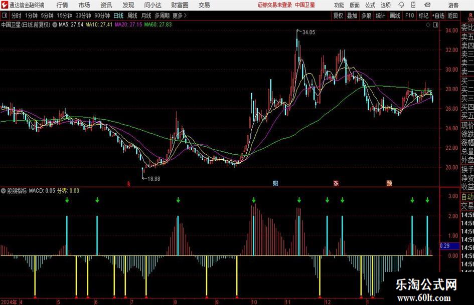Click the MA10: 27.41 label

coord(99,25)
